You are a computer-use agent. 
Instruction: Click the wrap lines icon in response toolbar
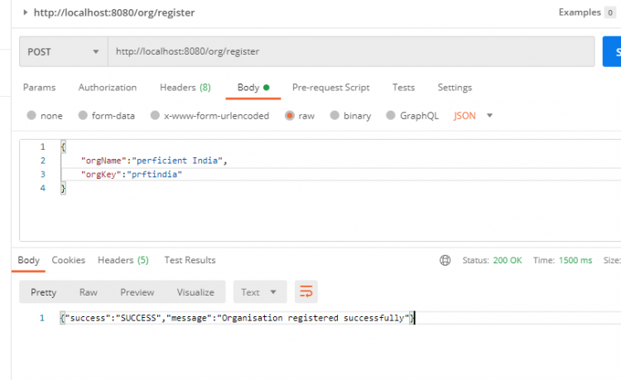tap(306, 291)
